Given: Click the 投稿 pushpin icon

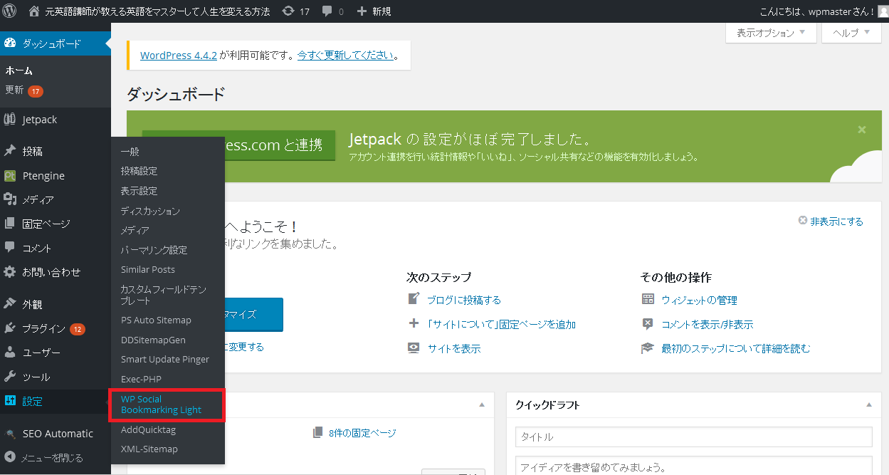Looking at the screenshot, I should 10,151.
